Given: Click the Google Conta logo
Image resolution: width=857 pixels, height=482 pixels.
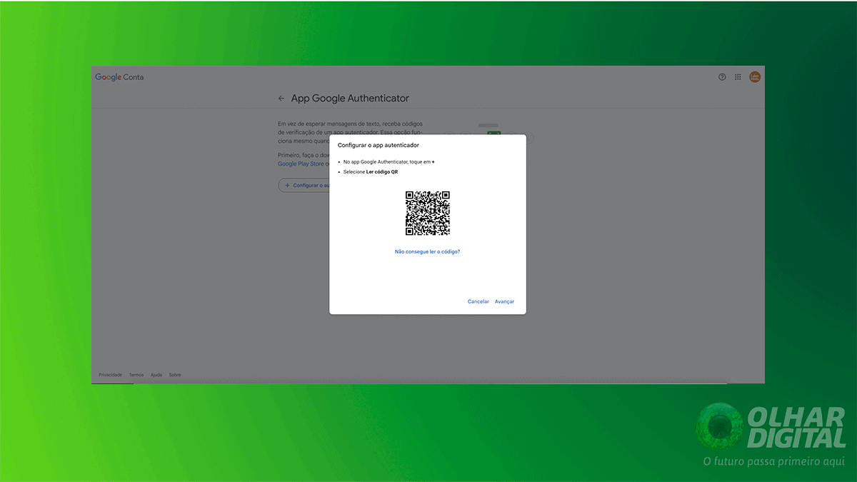Looking at the screenshot, I should click(119, 77).
